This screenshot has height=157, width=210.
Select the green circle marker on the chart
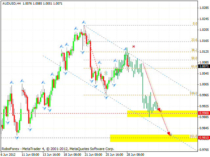(x=117, y=74)
